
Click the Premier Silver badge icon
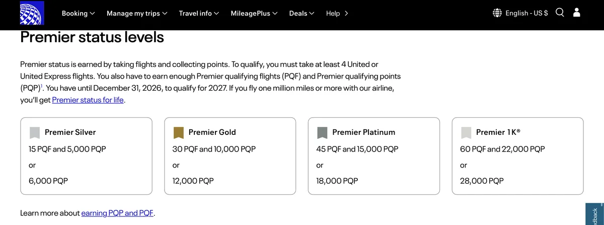click(x=35, y=132)
